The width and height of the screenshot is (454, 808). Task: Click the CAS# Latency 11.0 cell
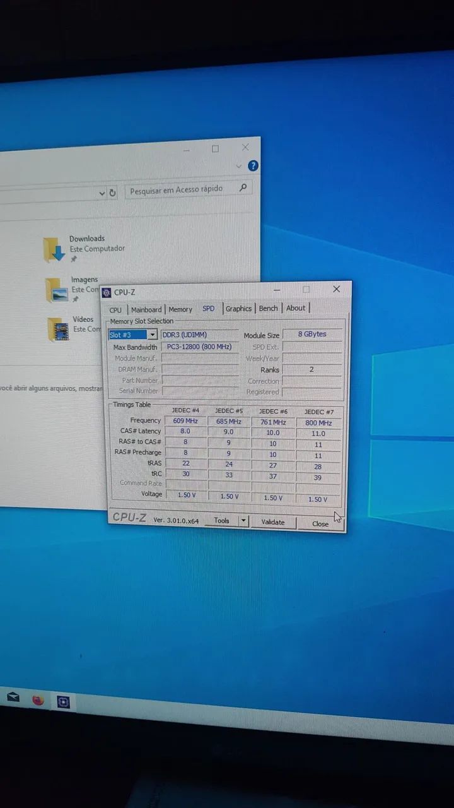click(319, 434)
